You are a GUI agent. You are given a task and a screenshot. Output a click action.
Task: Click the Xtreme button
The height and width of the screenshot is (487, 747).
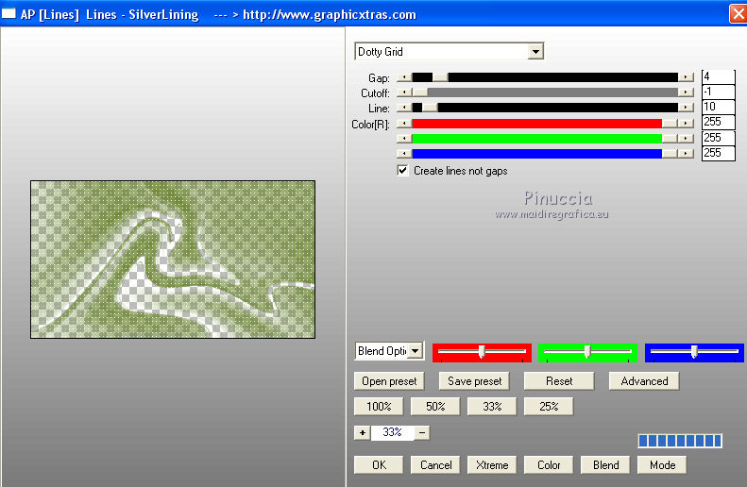tap(492, 465)
